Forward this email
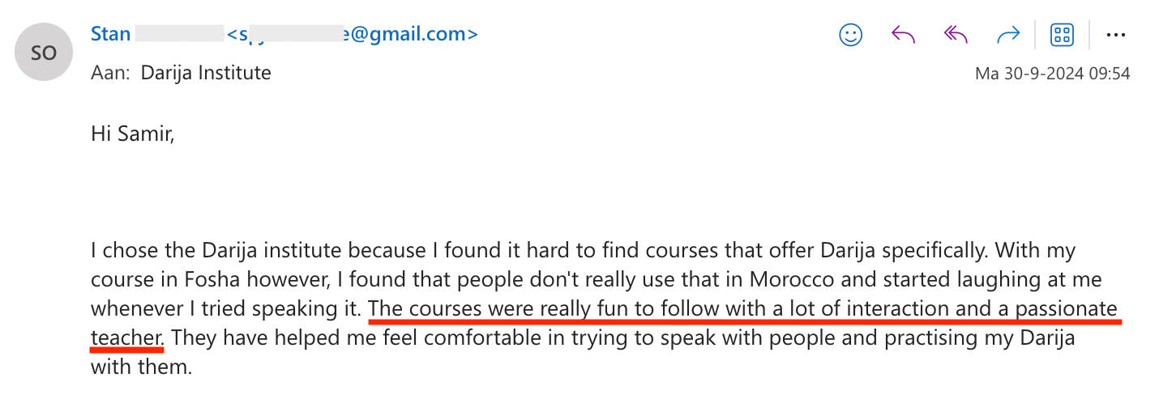1159x399 pixels. [1008, 35]
